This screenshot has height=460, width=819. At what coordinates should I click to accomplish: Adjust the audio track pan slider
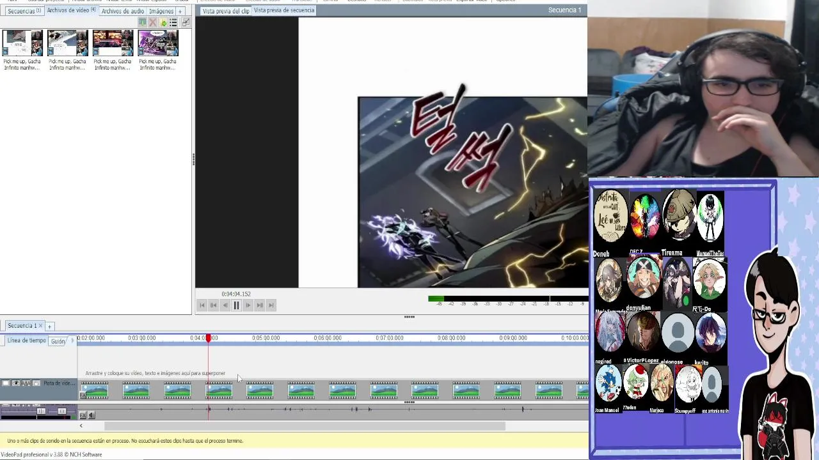pos(61,411)
